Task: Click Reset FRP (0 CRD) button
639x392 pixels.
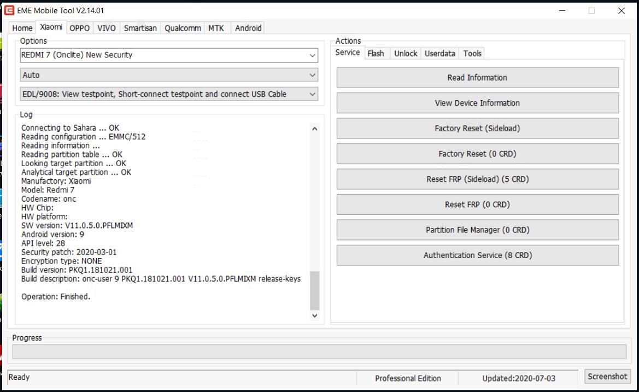Action: point(477,204)
